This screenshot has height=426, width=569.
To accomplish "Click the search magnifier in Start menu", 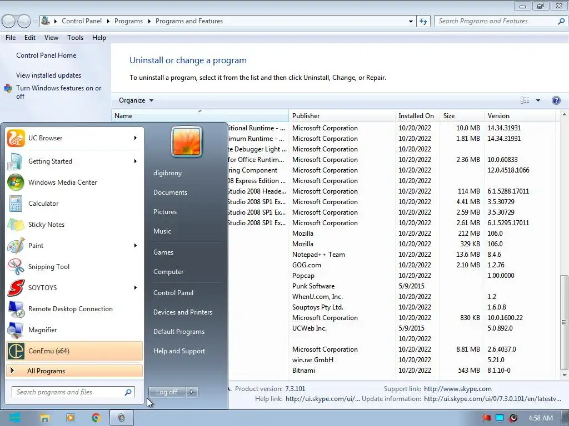I will (x=128, y=392).
